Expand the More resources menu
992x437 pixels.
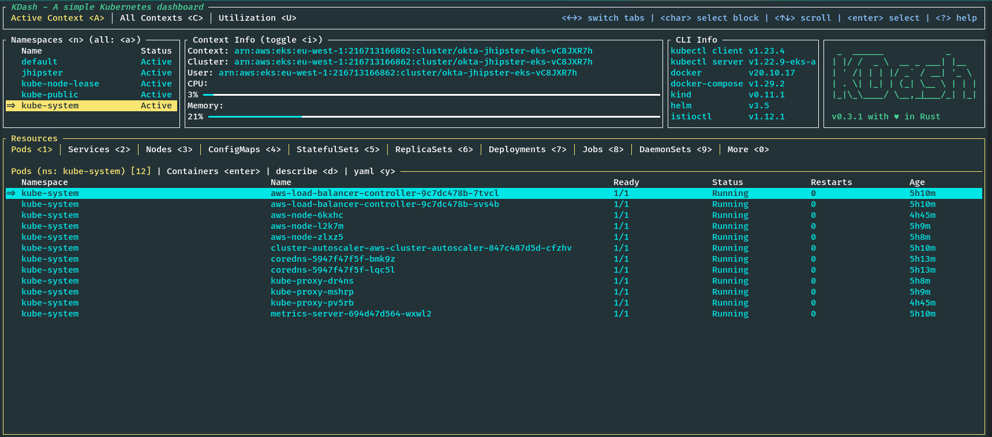[748, 149]
